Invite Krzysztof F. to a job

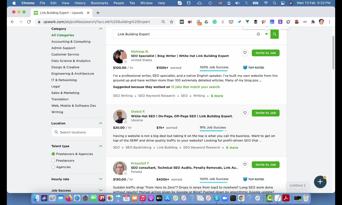266,165
